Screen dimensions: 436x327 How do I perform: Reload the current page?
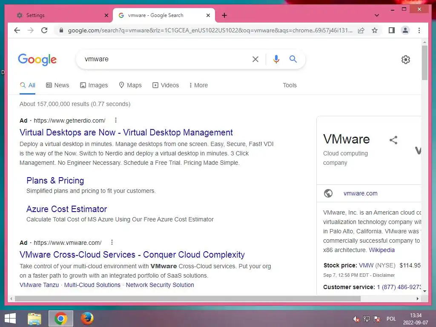click(x=44, y=30)
